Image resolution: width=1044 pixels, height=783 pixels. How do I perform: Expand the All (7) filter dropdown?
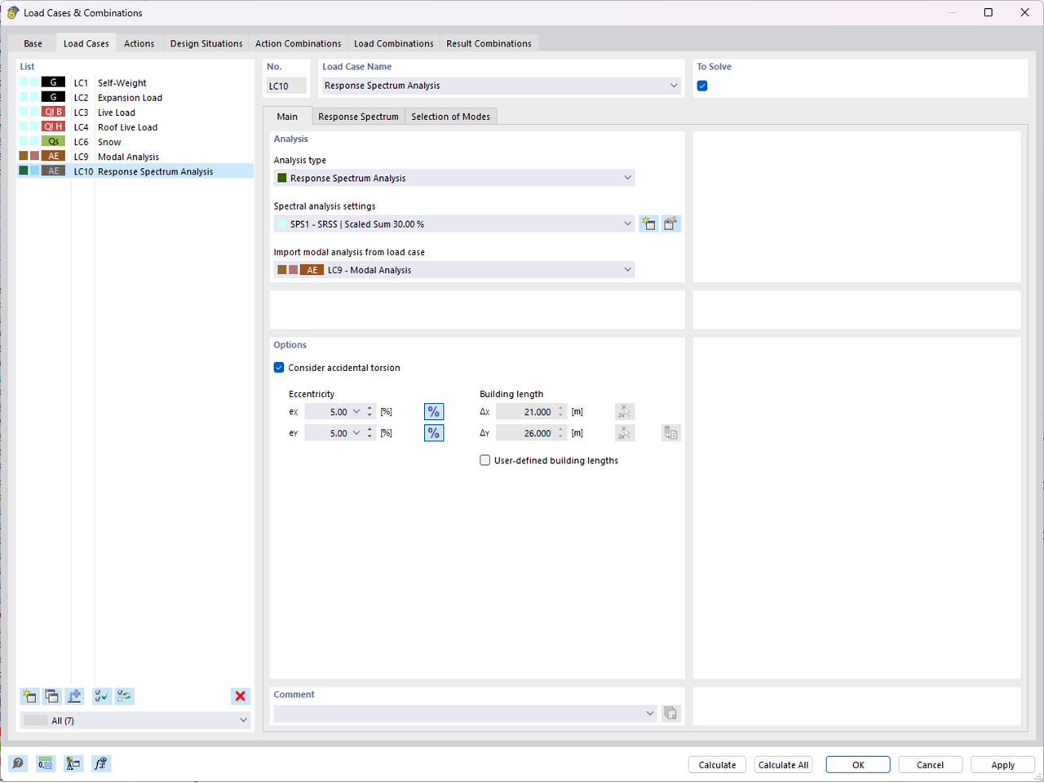242,719
